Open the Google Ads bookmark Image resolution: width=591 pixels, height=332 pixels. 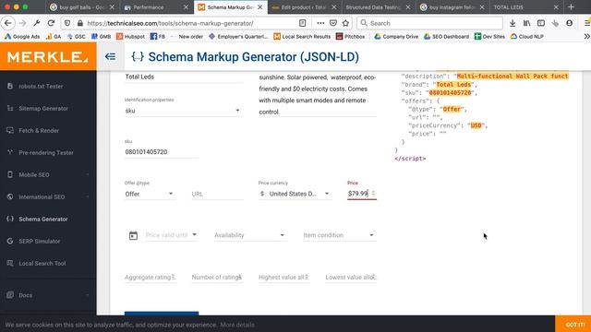click(x=22, y=37)
